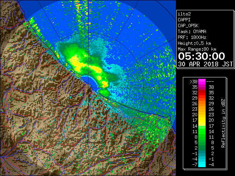Click the 'Task: OYAMA' line

pos(192,32)
